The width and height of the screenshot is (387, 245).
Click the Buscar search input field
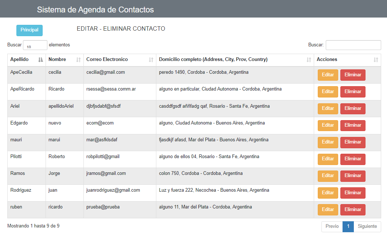353,45
